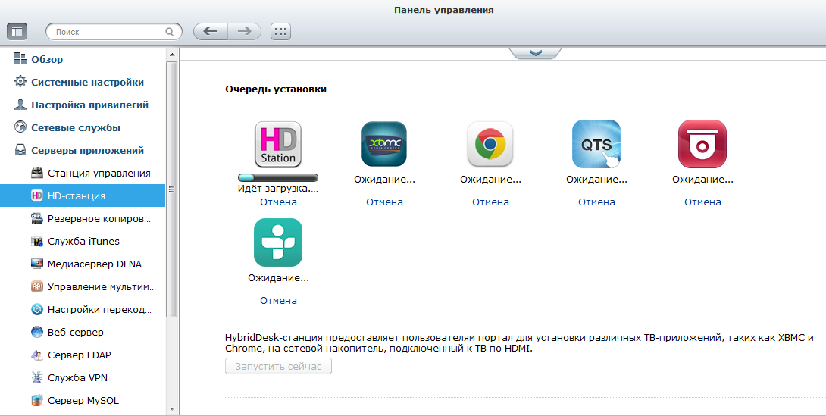
Task: Go forward with the right arrow button
Action: tap(245, 32)
